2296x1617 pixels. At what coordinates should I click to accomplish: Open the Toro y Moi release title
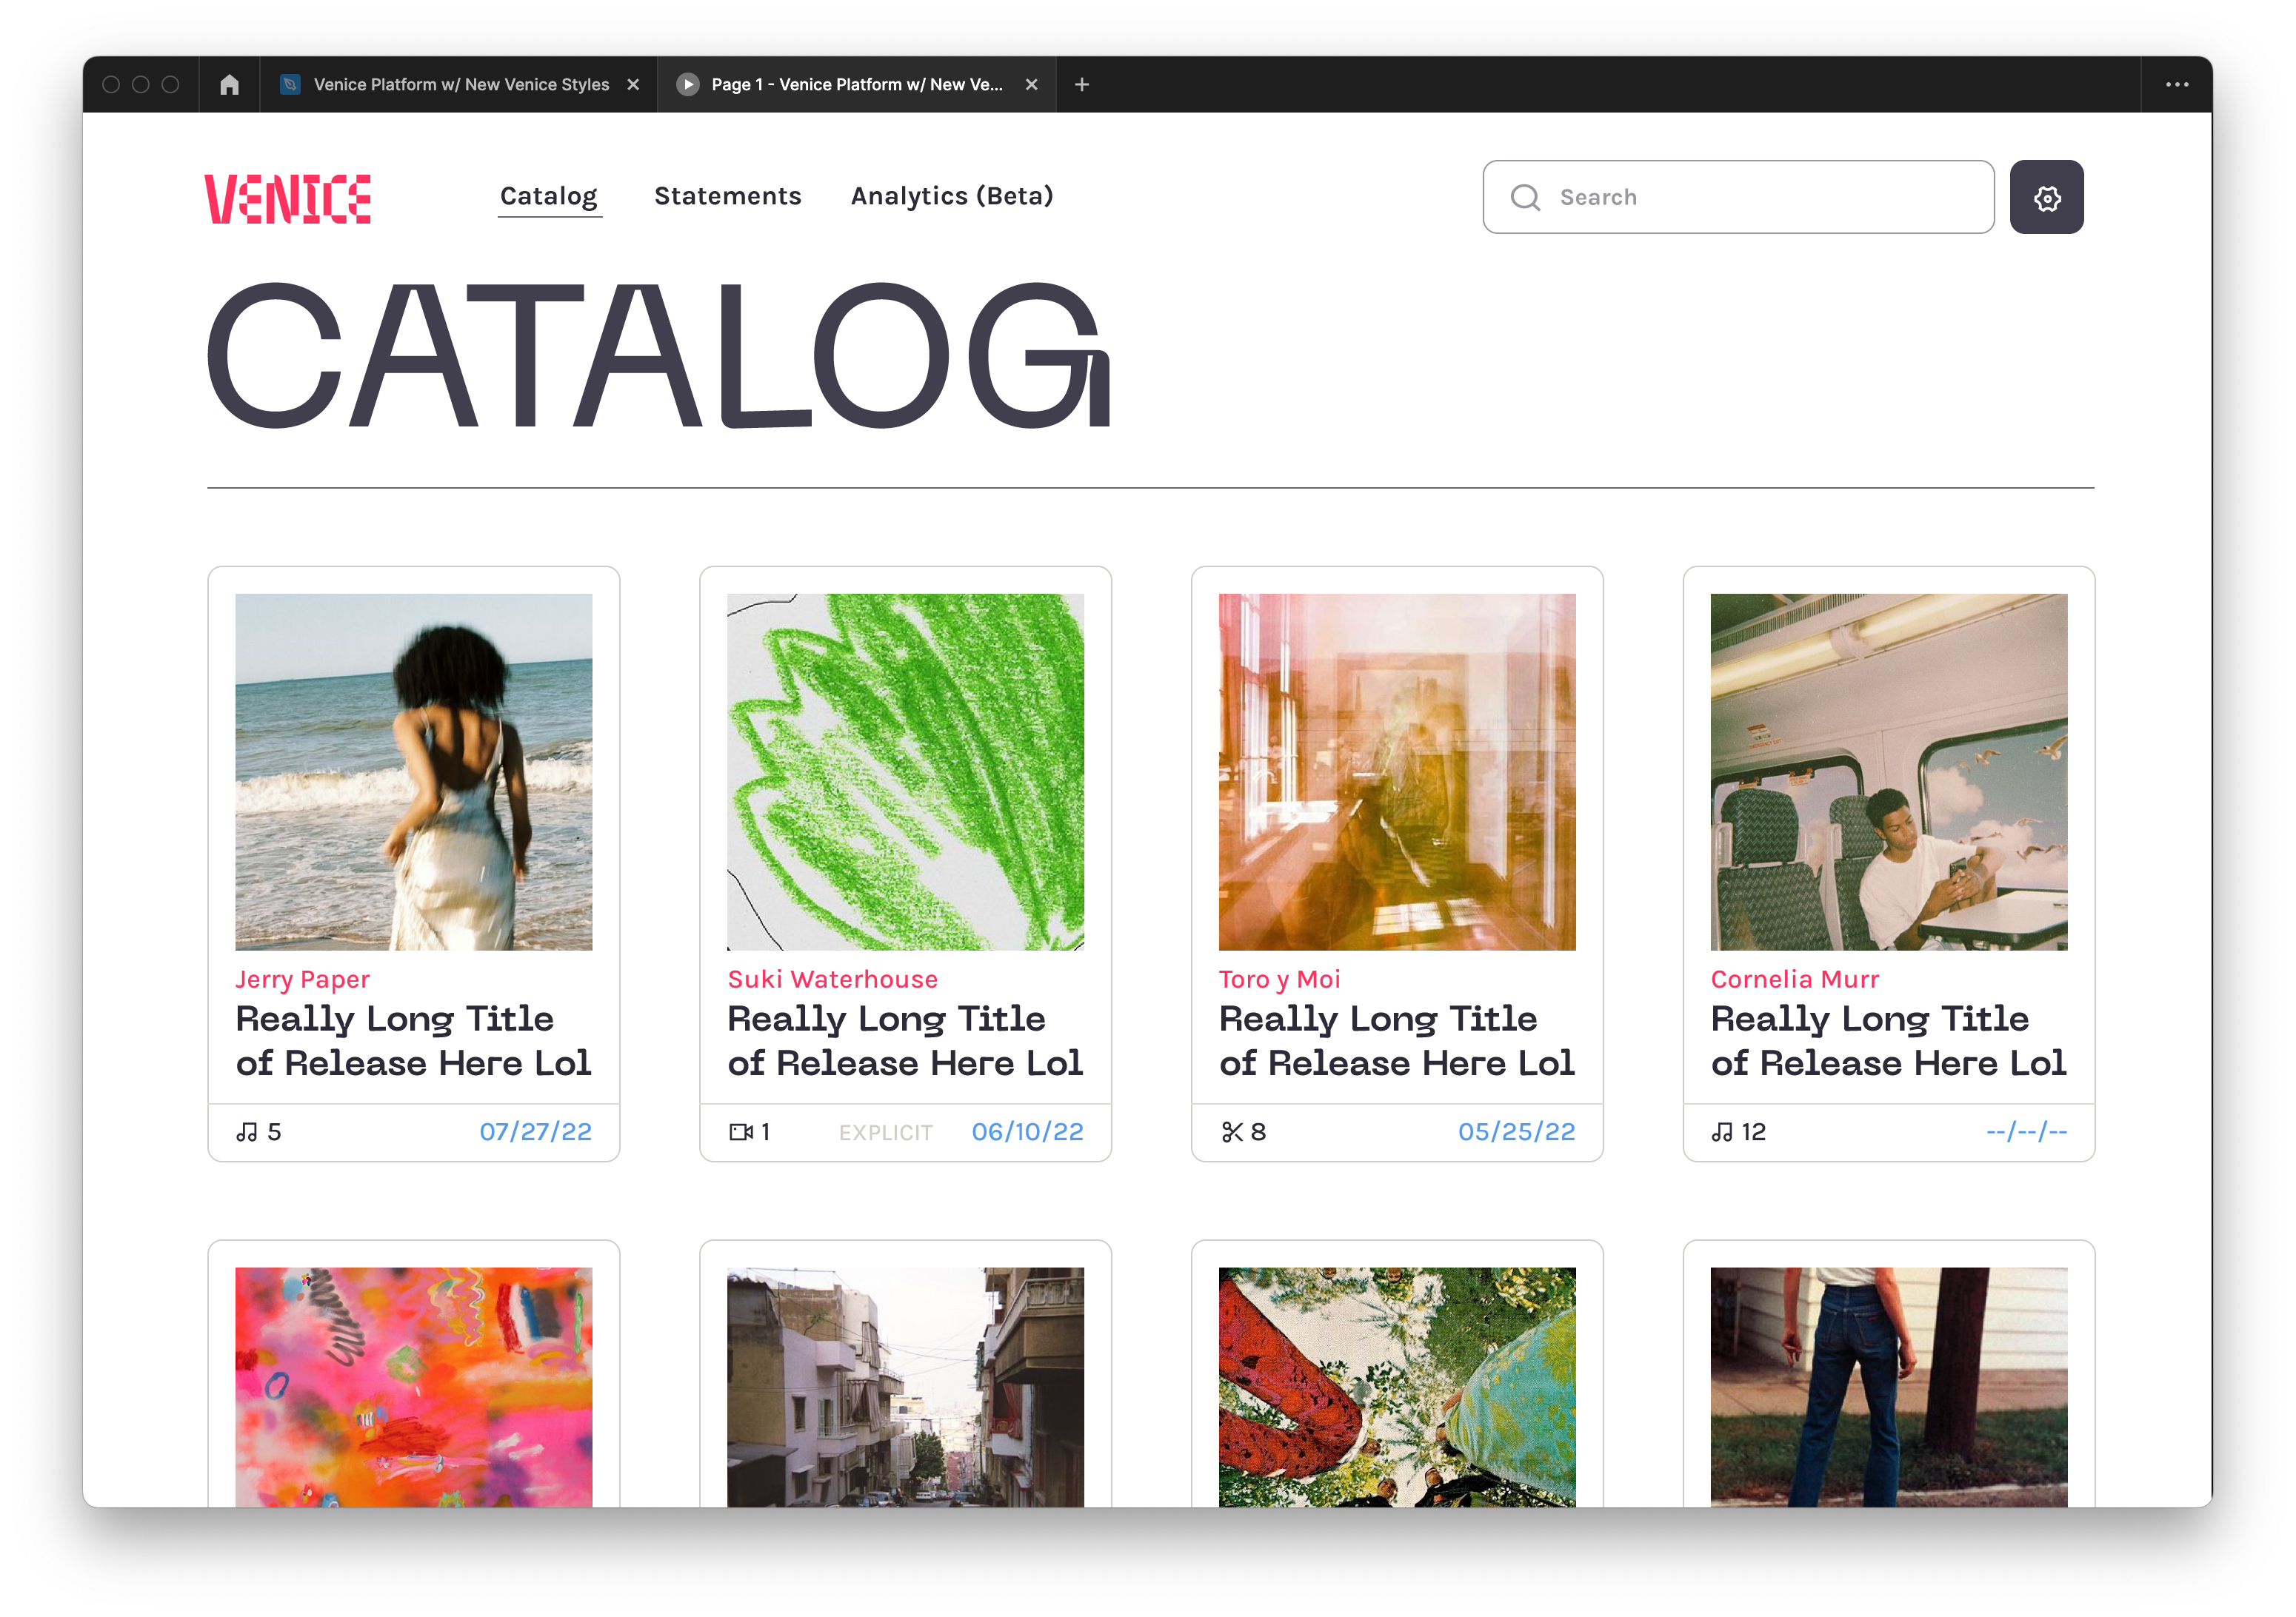point(1397,1040)
